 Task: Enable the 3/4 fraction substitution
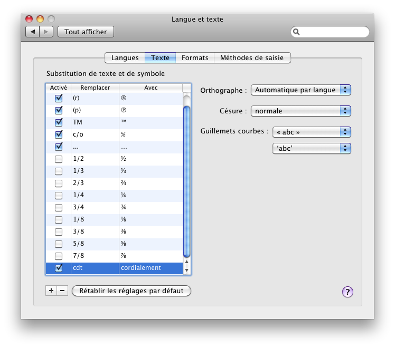click(59, 207)
